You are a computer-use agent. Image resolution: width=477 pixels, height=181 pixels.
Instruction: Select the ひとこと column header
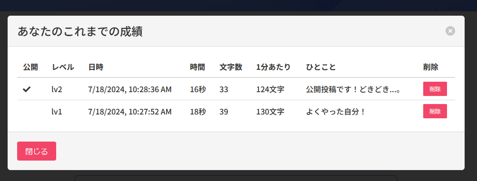[x=321, y=67]
